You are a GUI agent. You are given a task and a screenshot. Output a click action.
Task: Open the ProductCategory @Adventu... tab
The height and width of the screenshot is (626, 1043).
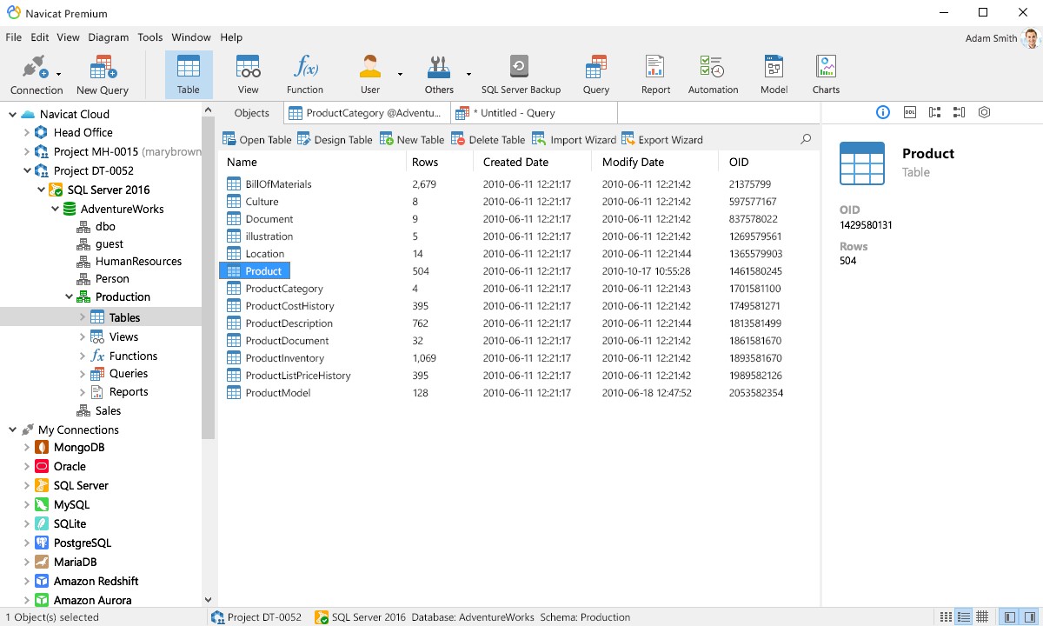(x=366, y=113)
